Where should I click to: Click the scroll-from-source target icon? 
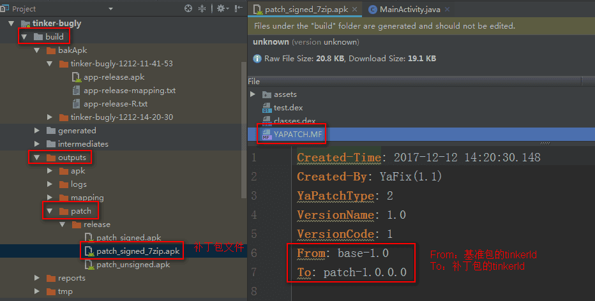[188, 8]
